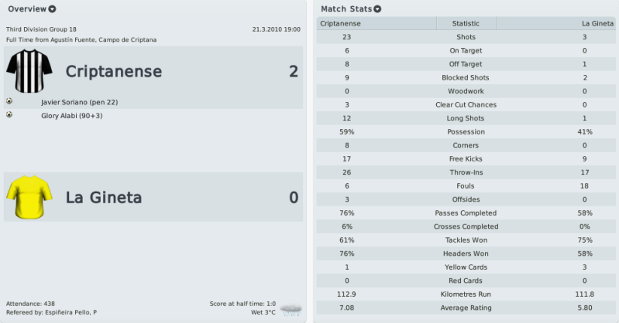Open Third Division Group 18 competition

pos(41,29)
